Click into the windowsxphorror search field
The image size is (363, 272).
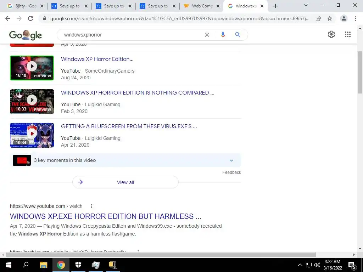click(x=132, y=35)
